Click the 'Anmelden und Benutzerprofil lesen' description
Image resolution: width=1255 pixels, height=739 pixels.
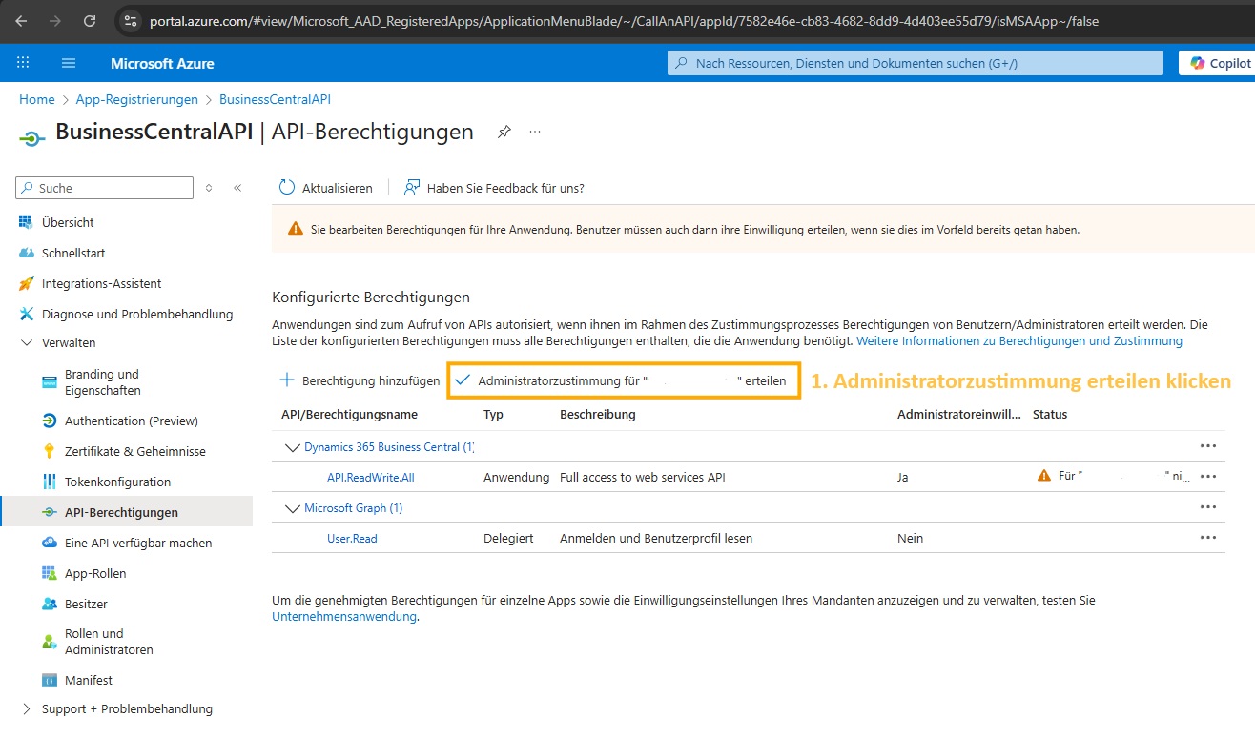click(x=656, y=538)
